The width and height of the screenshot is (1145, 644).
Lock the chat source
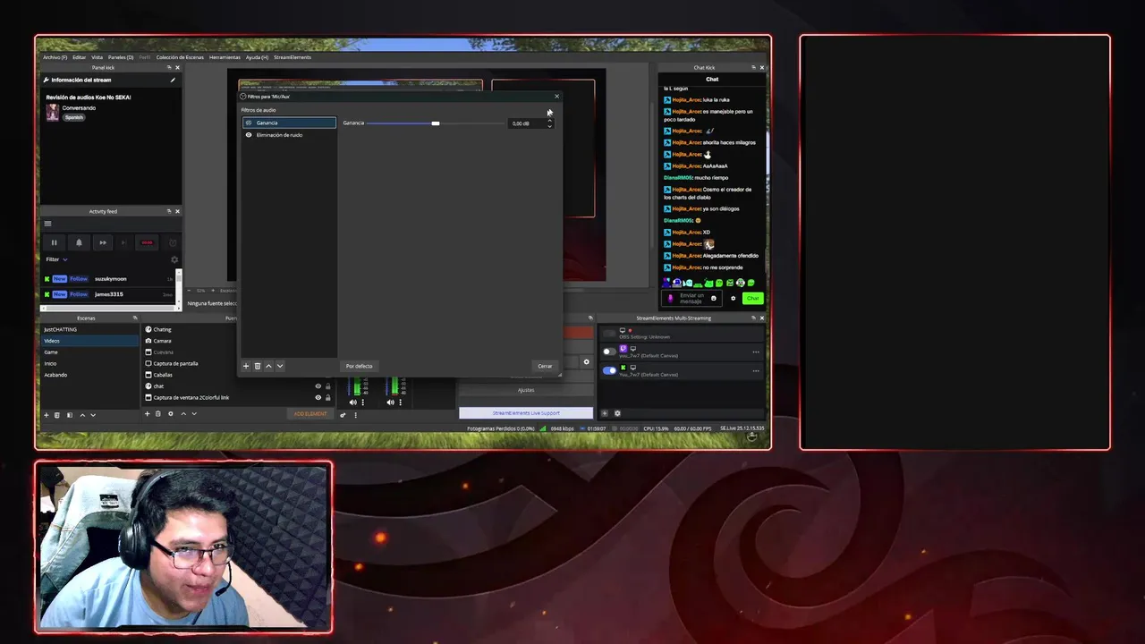327,386
